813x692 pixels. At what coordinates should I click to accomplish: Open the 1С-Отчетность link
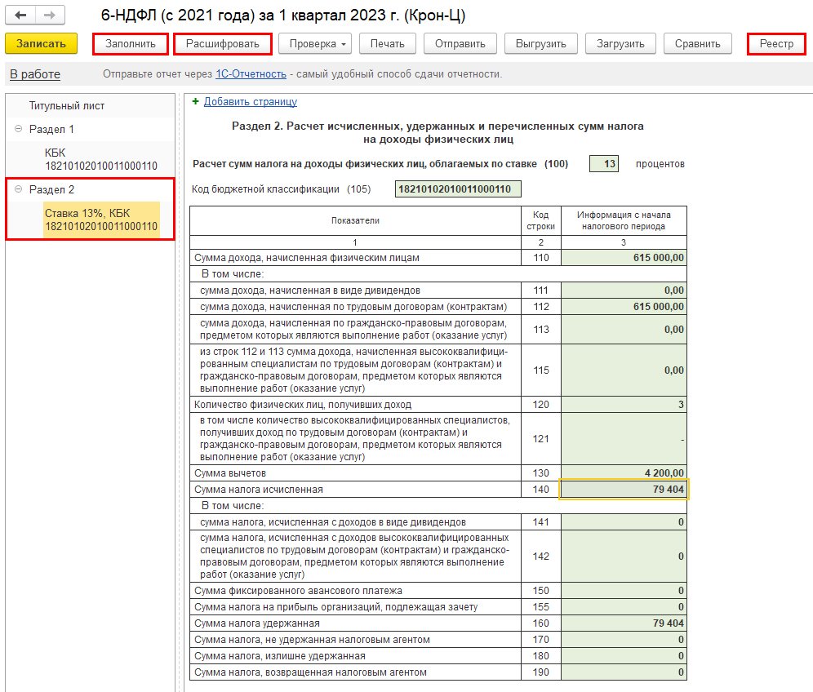pos(251,74)
